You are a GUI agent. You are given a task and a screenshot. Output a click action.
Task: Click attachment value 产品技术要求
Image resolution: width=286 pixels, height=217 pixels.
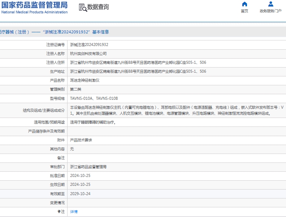pos(81,140)
